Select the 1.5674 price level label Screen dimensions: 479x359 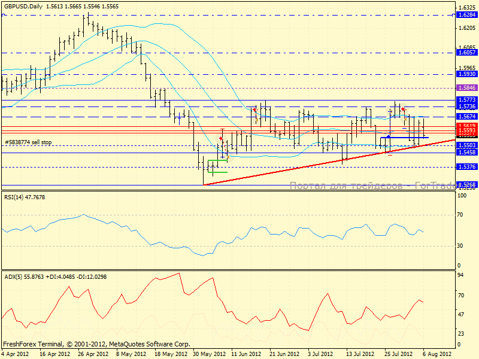coord(466,116)
